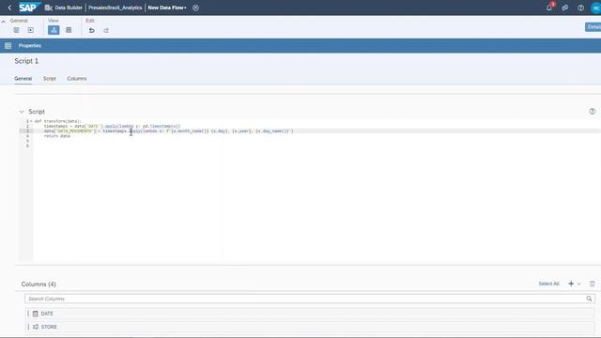Click the return data code line

[56, 136]
